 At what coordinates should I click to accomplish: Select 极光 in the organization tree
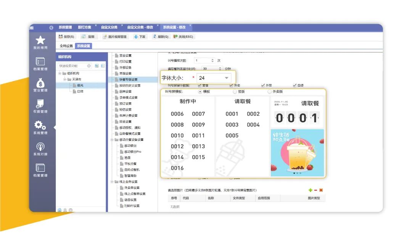tap(80, 86)
